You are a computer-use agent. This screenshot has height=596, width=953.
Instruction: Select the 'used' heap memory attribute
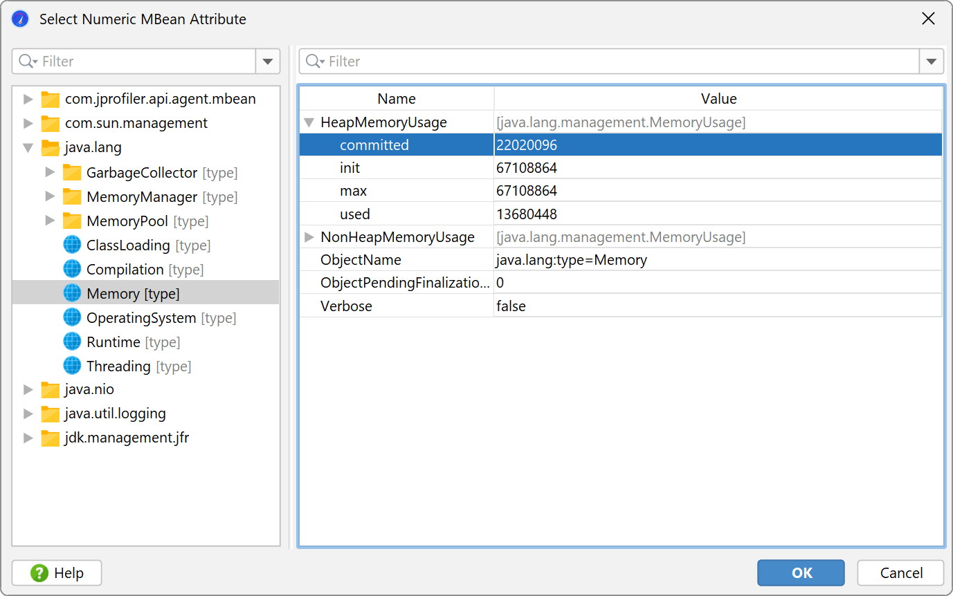coord(355,214)
